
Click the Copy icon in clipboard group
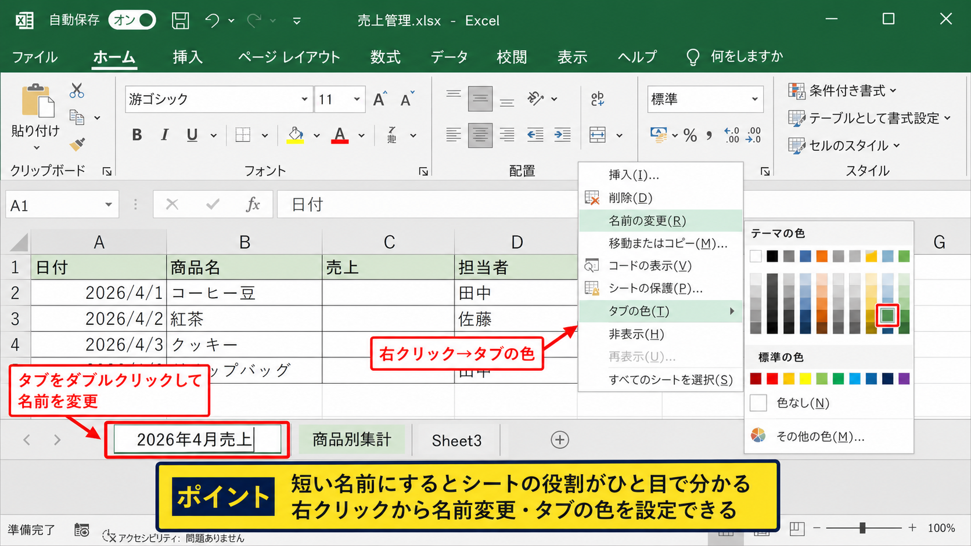pos(77,117)
